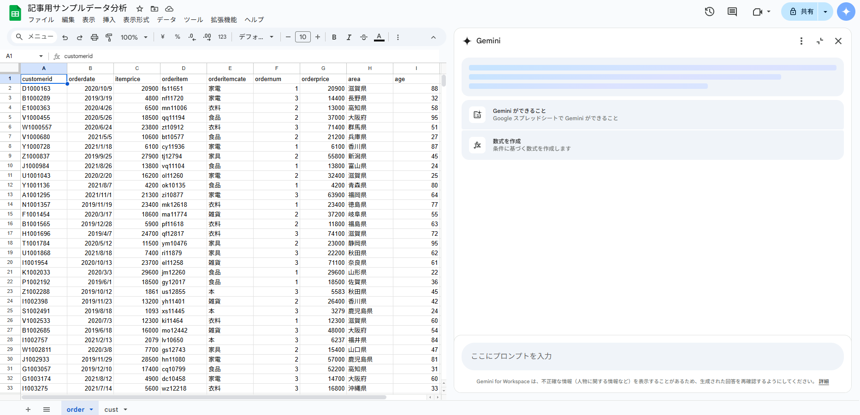This screenshot has height=415, width=860.
Task: Focus the Gemini prompt input field
Action: point(652,356)
